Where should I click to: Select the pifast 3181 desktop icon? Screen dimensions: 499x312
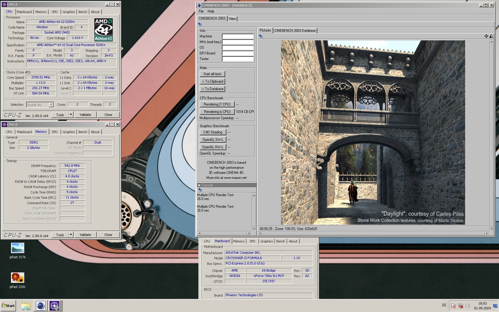18,281
